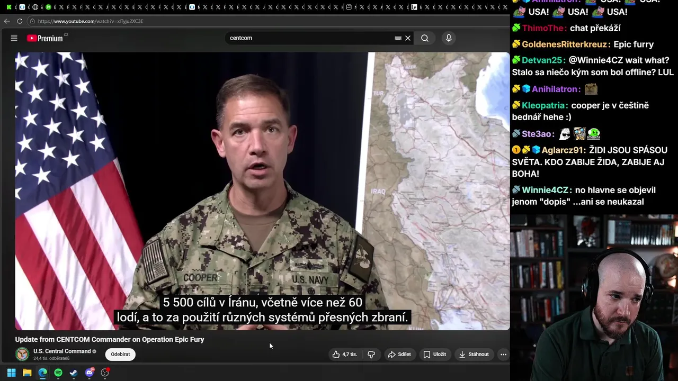Click the browser back arrow
Screen dimensions: 678x381
coord(7,21)
